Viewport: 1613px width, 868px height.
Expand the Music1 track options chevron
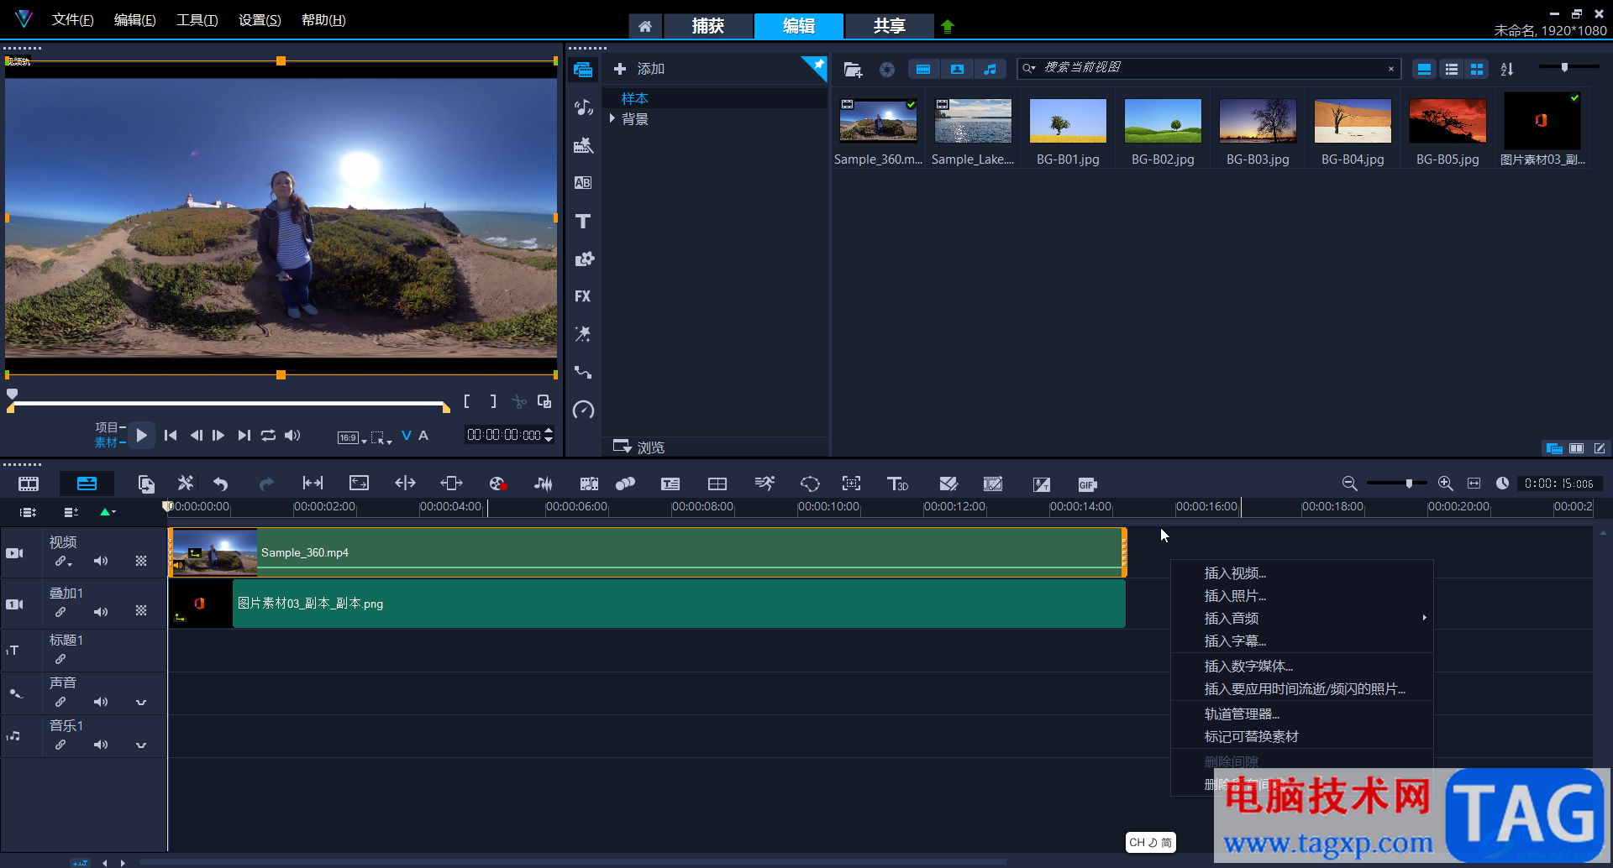(x=141, y=745)
